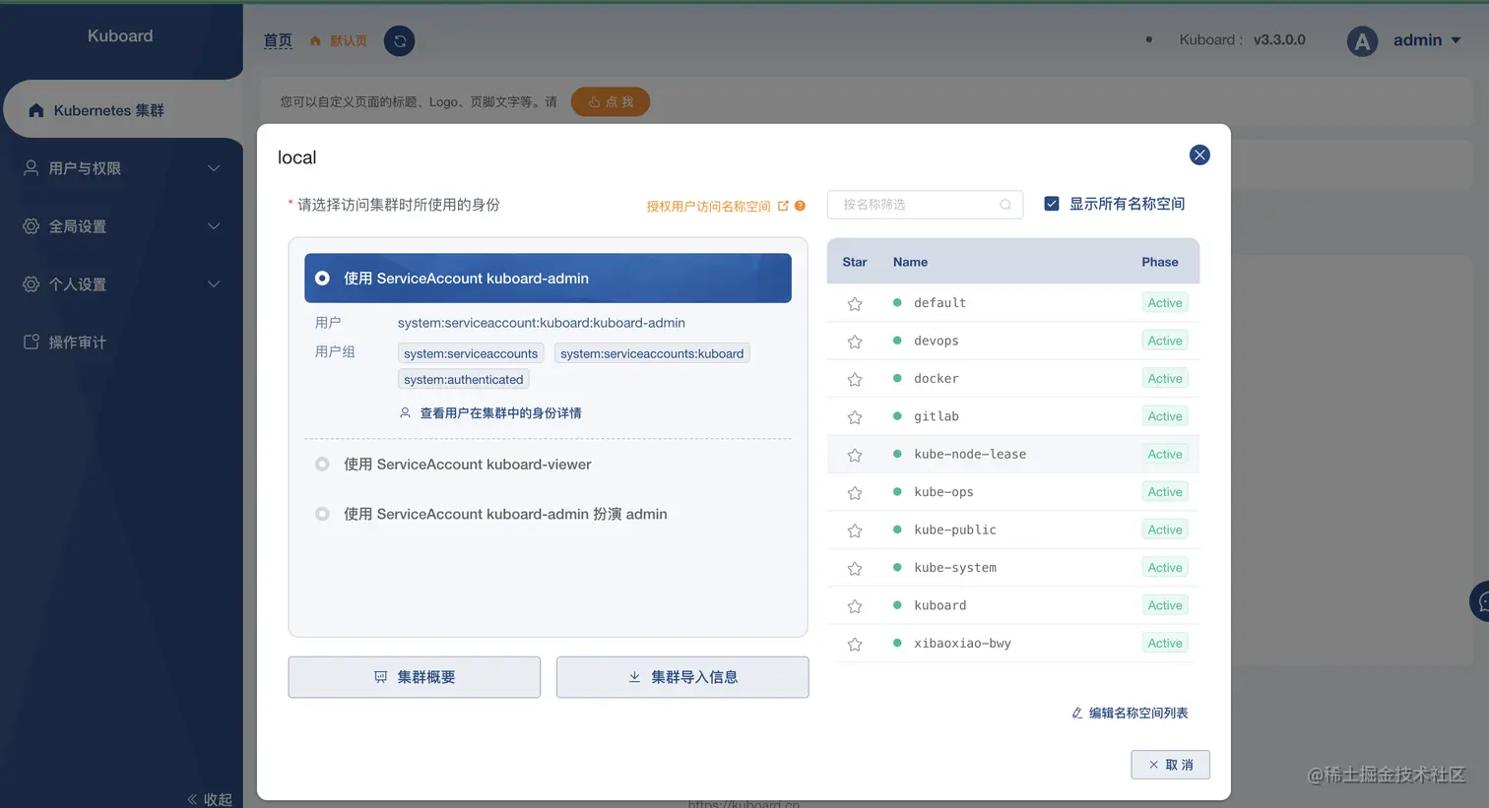Star the kube-node-lease namespace
1489x808 pixels.
tap(855, 455)
